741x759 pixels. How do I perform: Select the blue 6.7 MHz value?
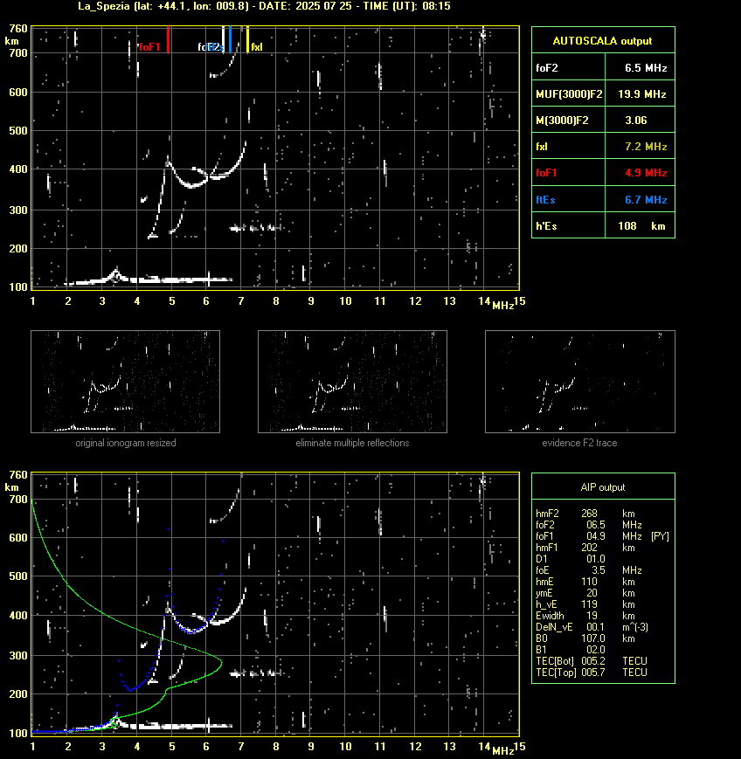tap(646, 199)
